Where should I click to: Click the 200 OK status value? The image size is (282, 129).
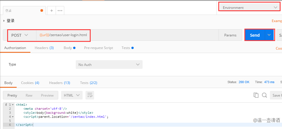244,82
